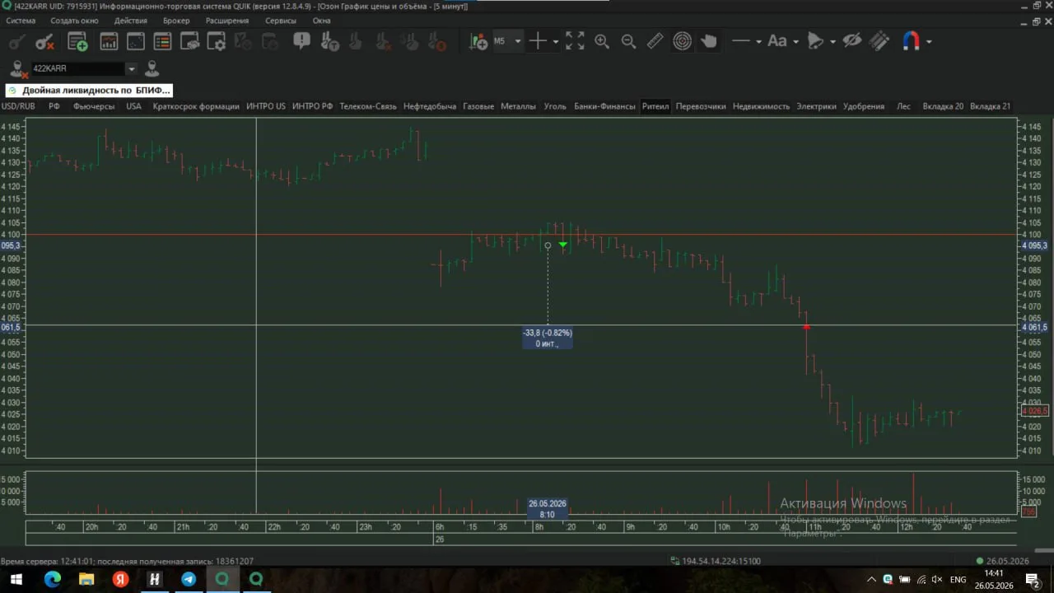Open Microsoft Edge from the taskbar

[51, 580]
